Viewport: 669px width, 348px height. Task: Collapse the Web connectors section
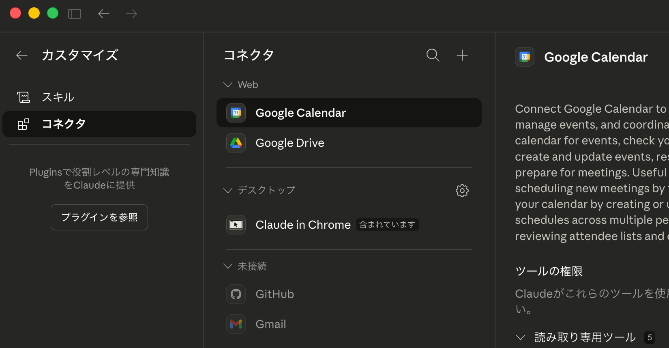(x=228, y=85)
